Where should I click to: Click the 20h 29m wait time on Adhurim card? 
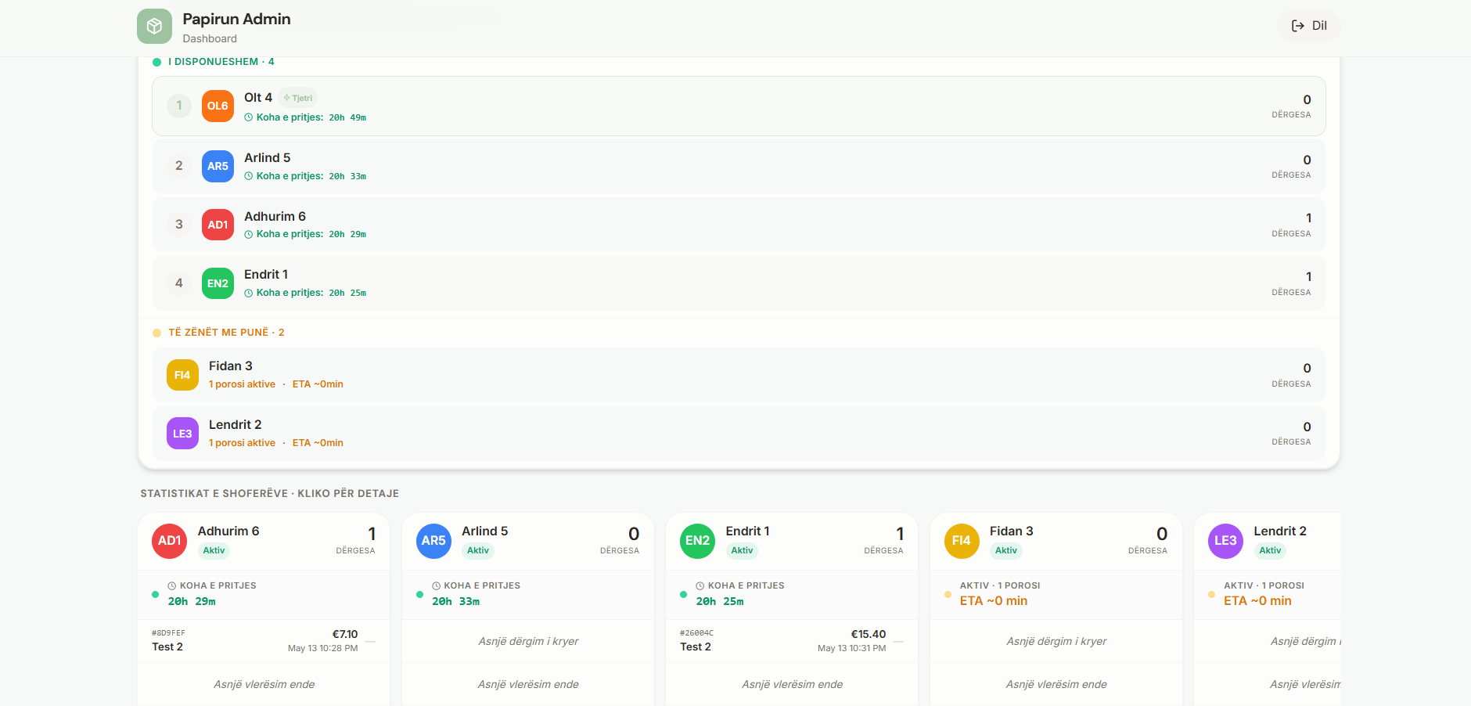[192, 602]
